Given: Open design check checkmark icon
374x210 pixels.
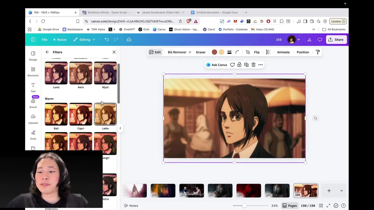Looking at the screenshot, I should pyautogui.click(x=336, y=206).
